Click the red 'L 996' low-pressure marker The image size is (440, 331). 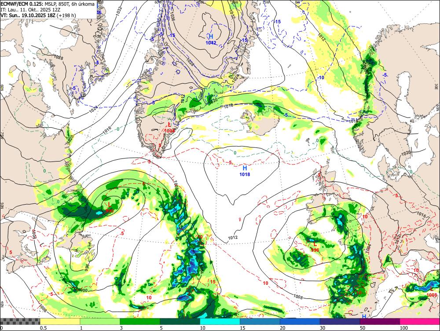tap(315, 247)
